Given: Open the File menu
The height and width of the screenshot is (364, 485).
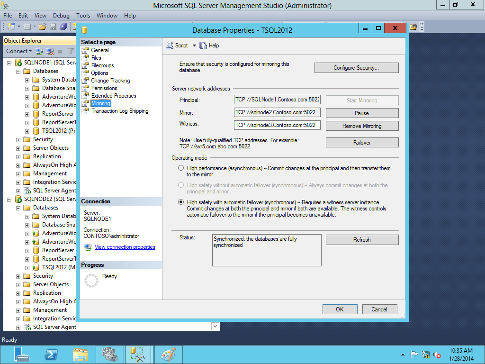Looking at the screenshot, I should click(x=8, y=16).
